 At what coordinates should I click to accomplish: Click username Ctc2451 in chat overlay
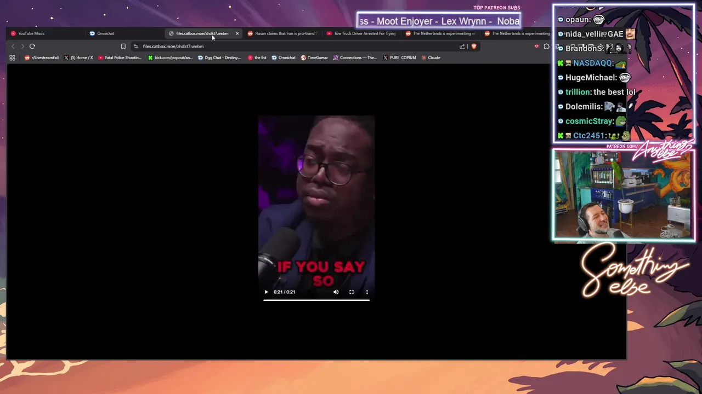(588, 136)
